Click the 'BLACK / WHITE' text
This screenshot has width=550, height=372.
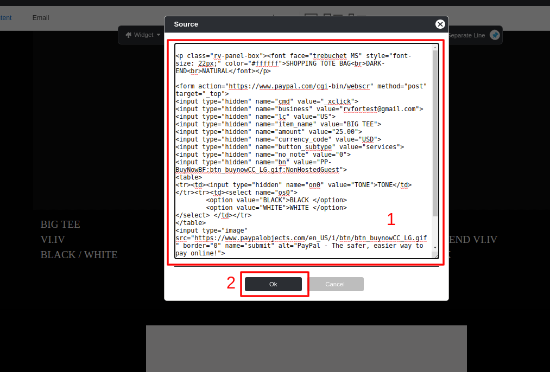pyautogui.click(x=79, y=255)
